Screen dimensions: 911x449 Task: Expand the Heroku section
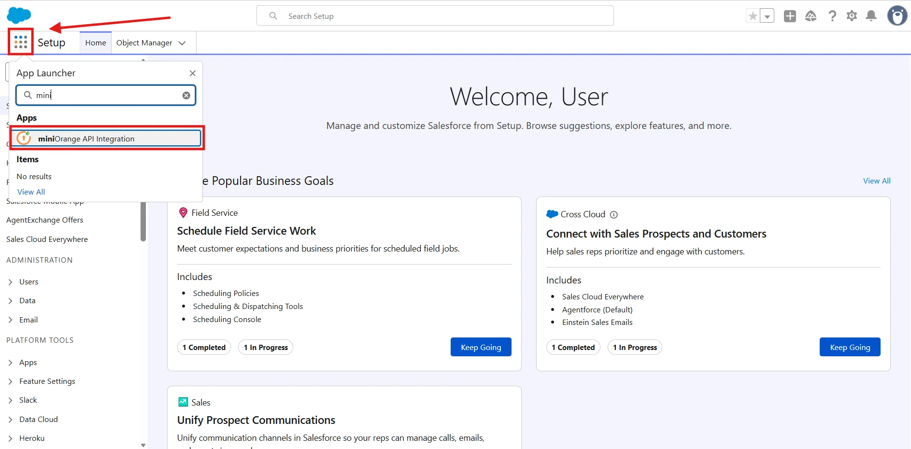point(11,438)
